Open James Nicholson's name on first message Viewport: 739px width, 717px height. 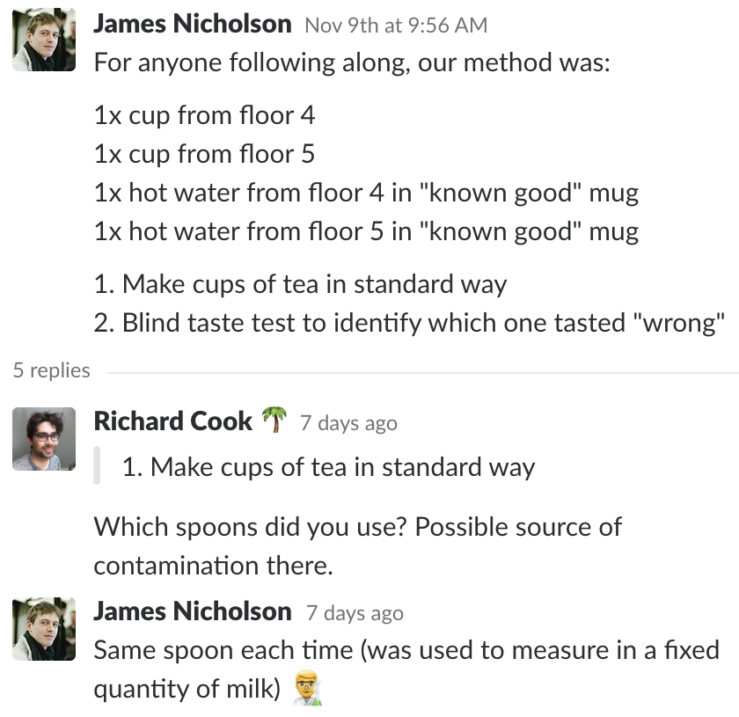click(x=193, y=24)
